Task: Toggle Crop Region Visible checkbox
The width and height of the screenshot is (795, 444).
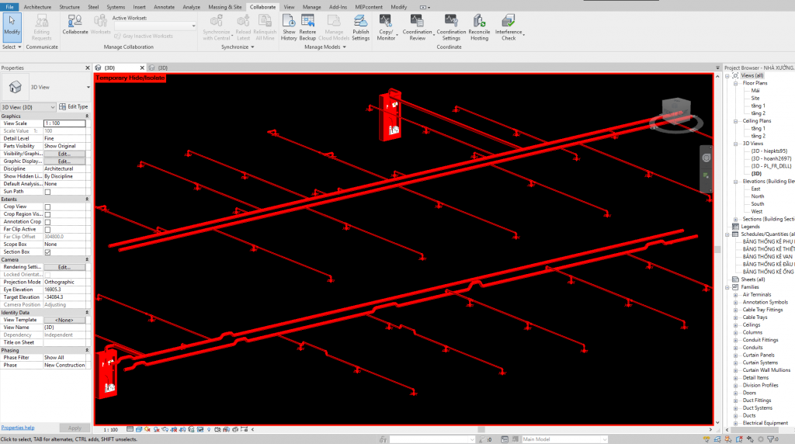Action: point(47,214)
